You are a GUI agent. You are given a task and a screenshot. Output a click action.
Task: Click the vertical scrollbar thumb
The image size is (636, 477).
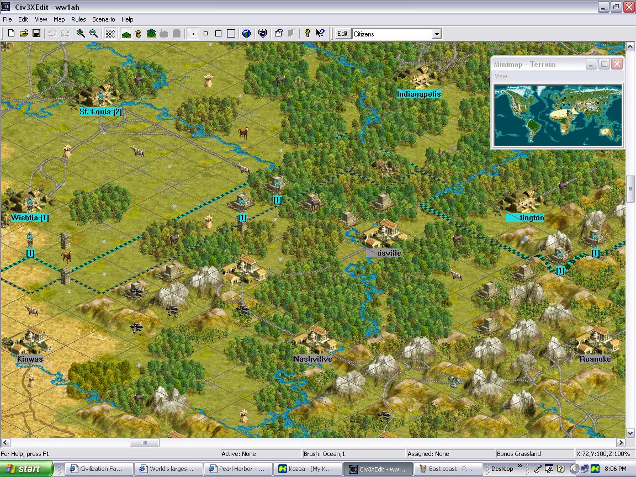pyautogui.click(x=630, y=189)
